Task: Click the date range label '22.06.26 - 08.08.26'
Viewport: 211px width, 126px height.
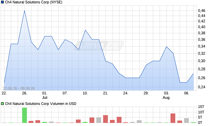Action: click(19, 88)
